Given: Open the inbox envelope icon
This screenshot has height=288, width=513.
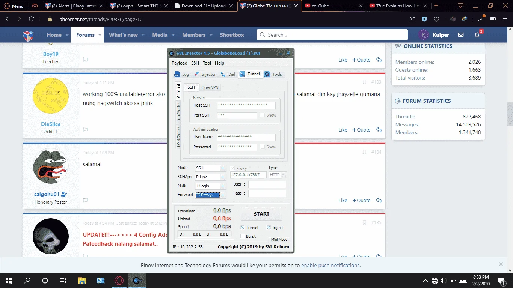Looking at the screenshot, I should 461,35.
